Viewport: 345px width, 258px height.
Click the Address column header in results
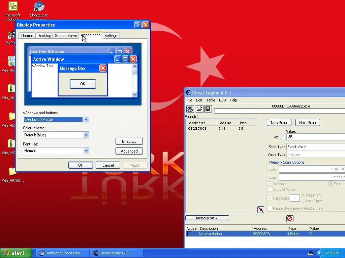(201, 123)
